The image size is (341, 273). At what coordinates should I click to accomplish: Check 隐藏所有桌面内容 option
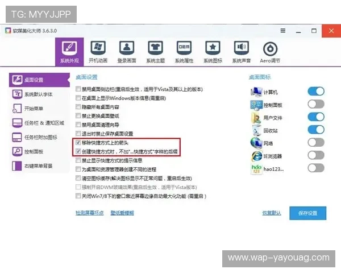click(x=78, y=107)
